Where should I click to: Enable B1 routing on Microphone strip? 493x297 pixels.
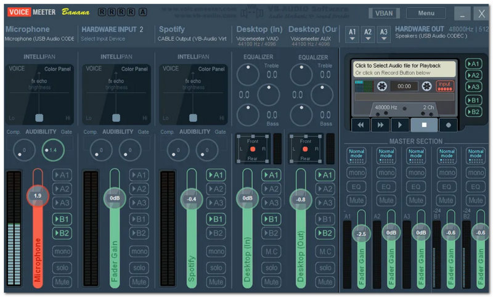62,219
